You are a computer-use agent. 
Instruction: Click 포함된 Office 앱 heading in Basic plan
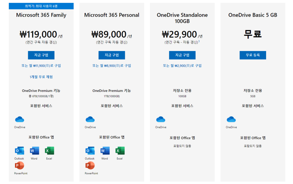(x=253, y=138)
